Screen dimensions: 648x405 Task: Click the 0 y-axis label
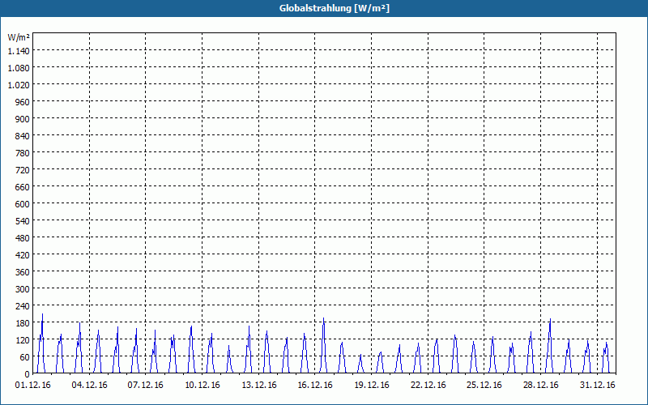(x=28, y=374)
